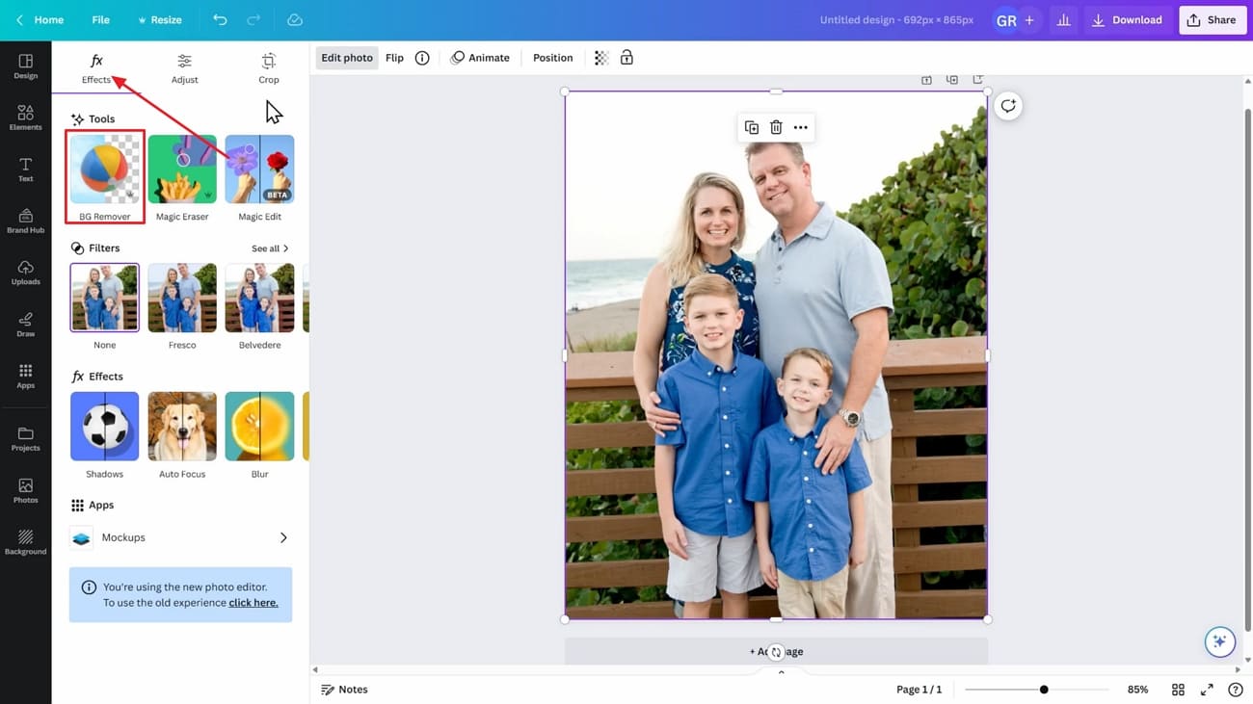
Task: Click the design title field
Action: [x=896, y=20]
